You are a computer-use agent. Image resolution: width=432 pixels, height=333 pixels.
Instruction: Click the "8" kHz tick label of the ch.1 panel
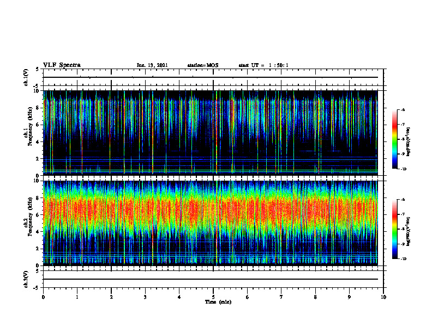pos(38,108)
